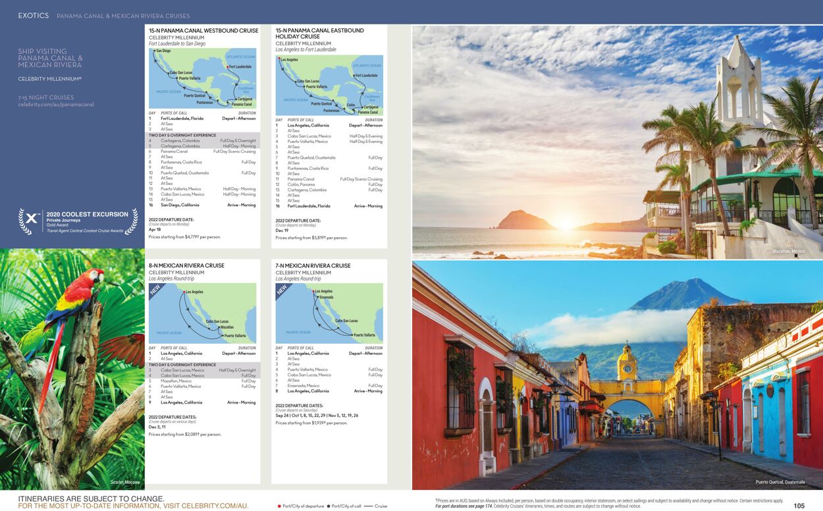Screen dimensions: 823x511
Task: Click the San Diego port marker on westbound map
Action: tap(153, 51)
